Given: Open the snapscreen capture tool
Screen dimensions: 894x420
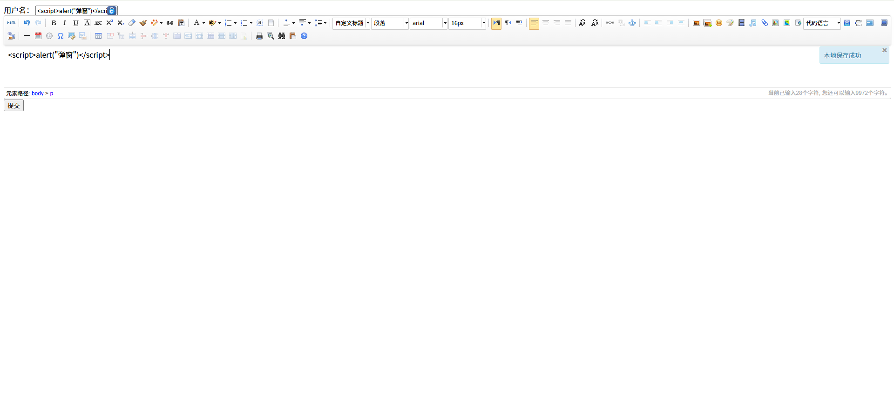Looking at the screenshot, I should coord(72,36).
